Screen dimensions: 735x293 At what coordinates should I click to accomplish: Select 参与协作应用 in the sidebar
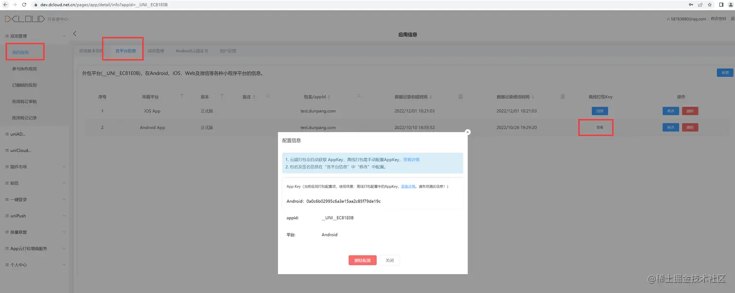pos(24,69)
